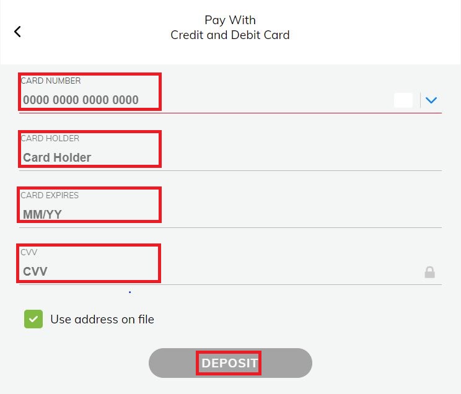Uncheck the Use address on file checkbox
The height and width of the screenshot is (394, 461).
33,320
